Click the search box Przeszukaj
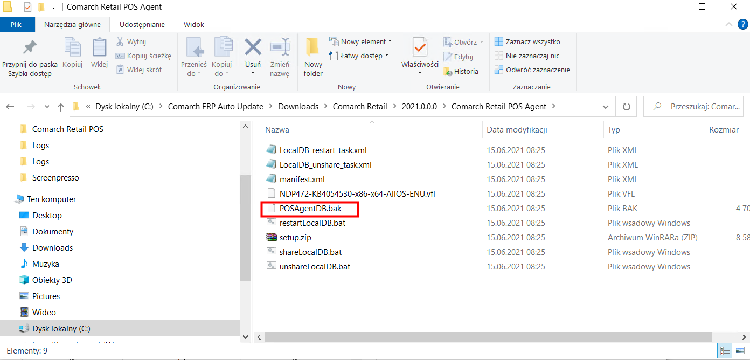The height and width of the screenshot is (360, 750). point(693,107)
